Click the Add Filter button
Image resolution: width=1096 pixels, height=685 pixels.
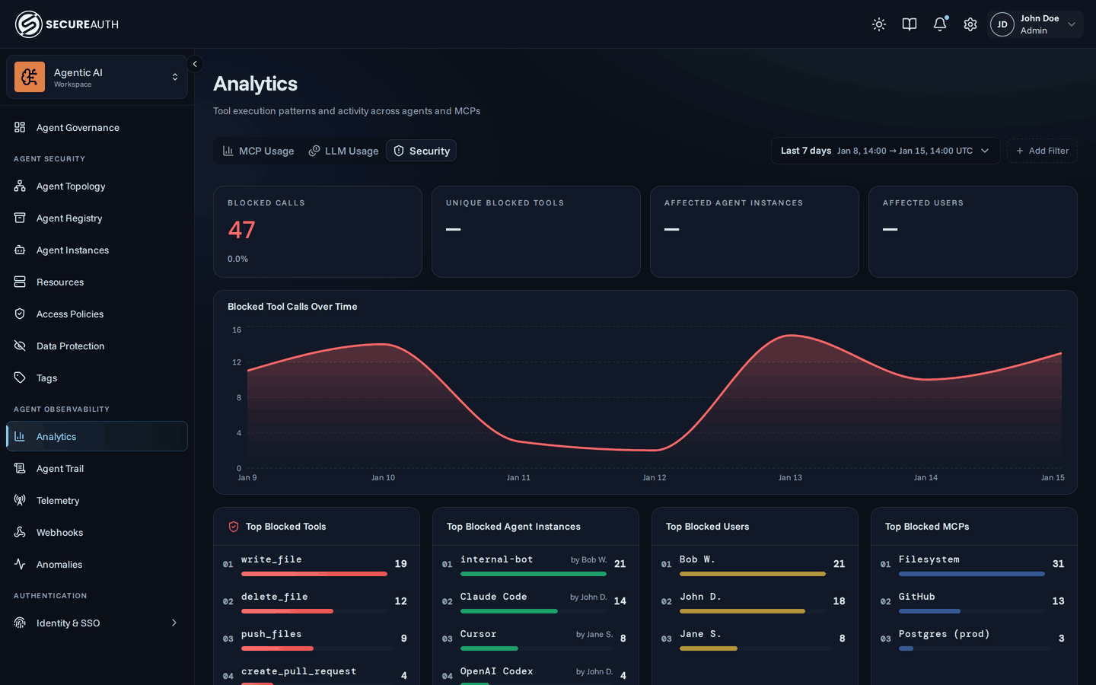coord(1042,151)
